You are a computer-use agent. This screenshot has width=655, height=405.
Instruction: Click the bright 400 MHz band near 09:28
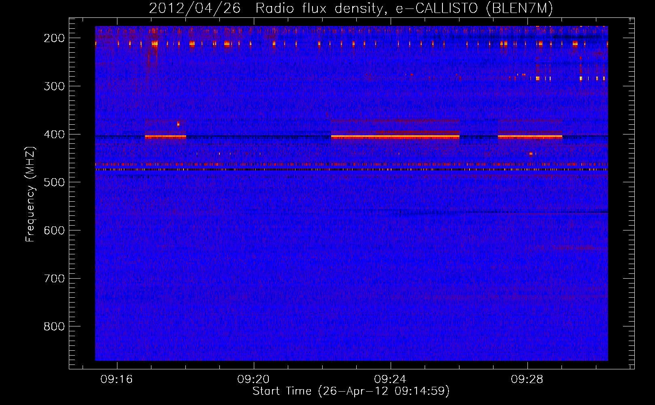(530, 137)
